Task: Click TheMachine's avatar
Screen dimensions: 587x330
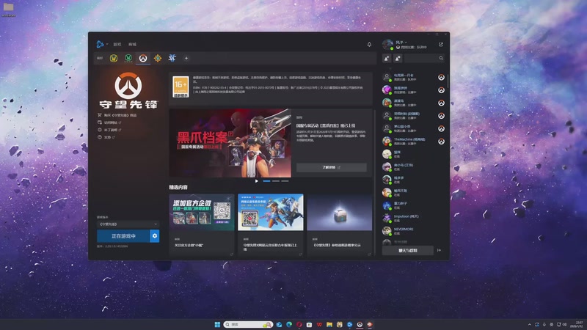Action: coord(387,142)
